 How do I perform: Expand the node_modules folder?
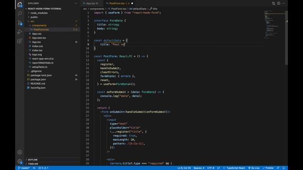point(39,13)
